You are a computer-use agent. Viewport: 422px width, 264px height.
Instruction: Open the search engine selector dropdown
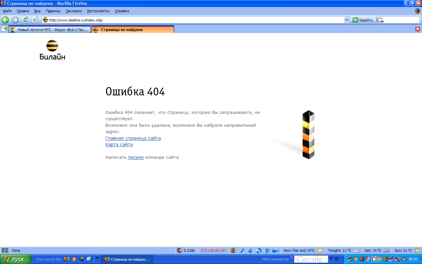(380, 20)
